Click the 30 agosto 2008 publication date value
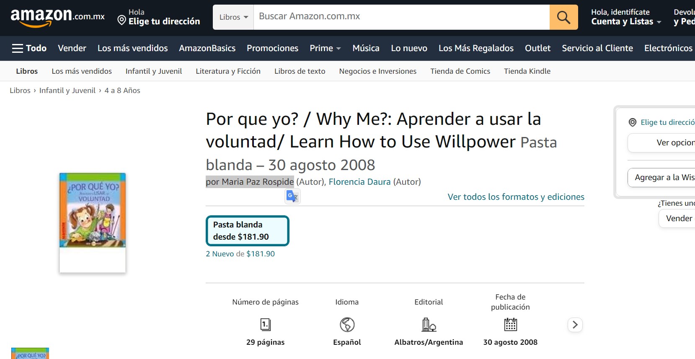Screen dimensions: 695x359 tap(510, 342)
